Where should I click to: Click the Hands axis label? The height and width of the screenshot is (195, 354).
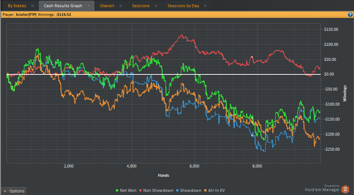(163, 175)
